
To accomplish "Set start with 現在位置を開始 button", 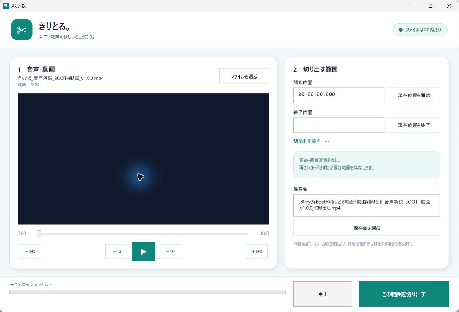I will click(x=414, y=95).
